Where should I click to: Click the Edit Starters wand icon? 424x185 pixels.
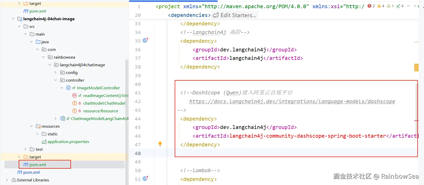point(216,15)
